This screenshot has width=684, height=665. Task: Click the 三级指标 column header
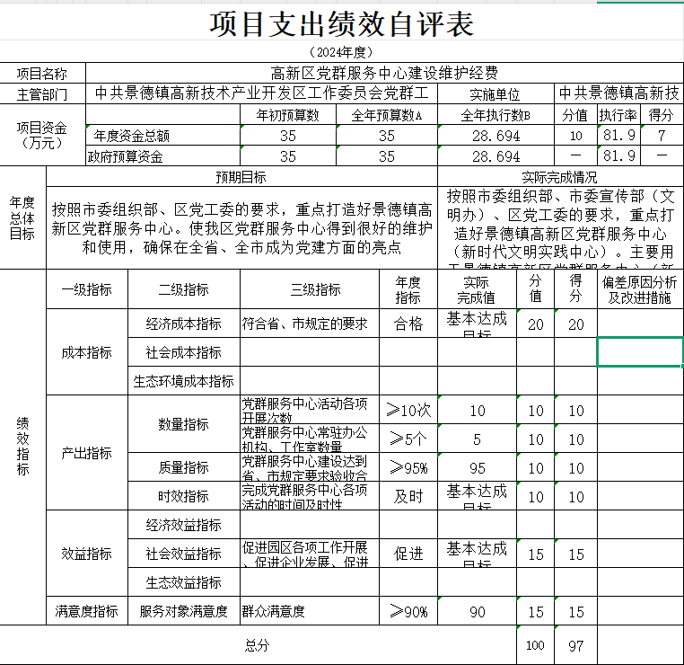click(x=315, y=289)
